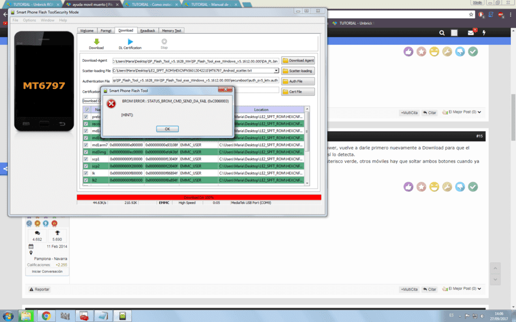Toggle the scp1 partition checkbox

(86, 159)
